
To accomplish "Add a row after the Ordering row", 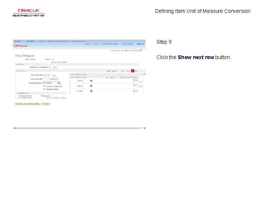I will tap(134, 80).
